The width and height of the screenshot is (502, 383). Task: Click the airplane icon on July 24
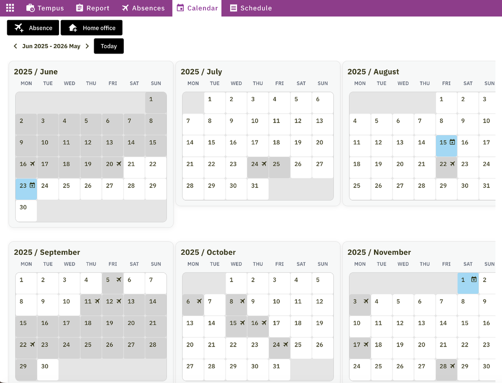(264, 164)
